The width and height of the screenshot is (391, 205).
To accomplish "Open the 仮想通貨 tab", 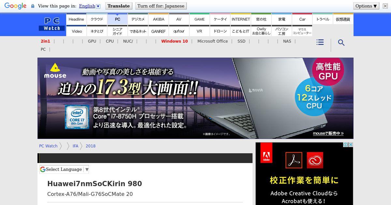I will pyautogui.click(x=343, y=19).
